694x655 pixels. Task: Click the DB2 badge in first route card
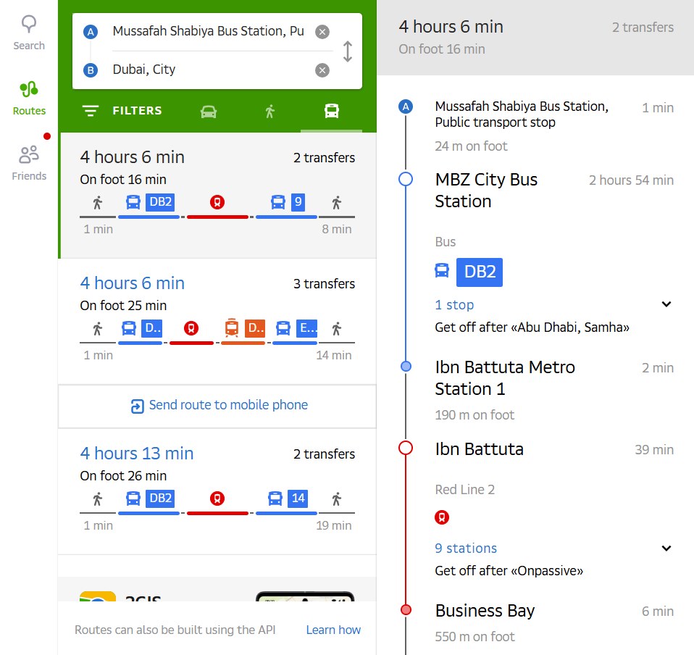click(x=160, y=202)
